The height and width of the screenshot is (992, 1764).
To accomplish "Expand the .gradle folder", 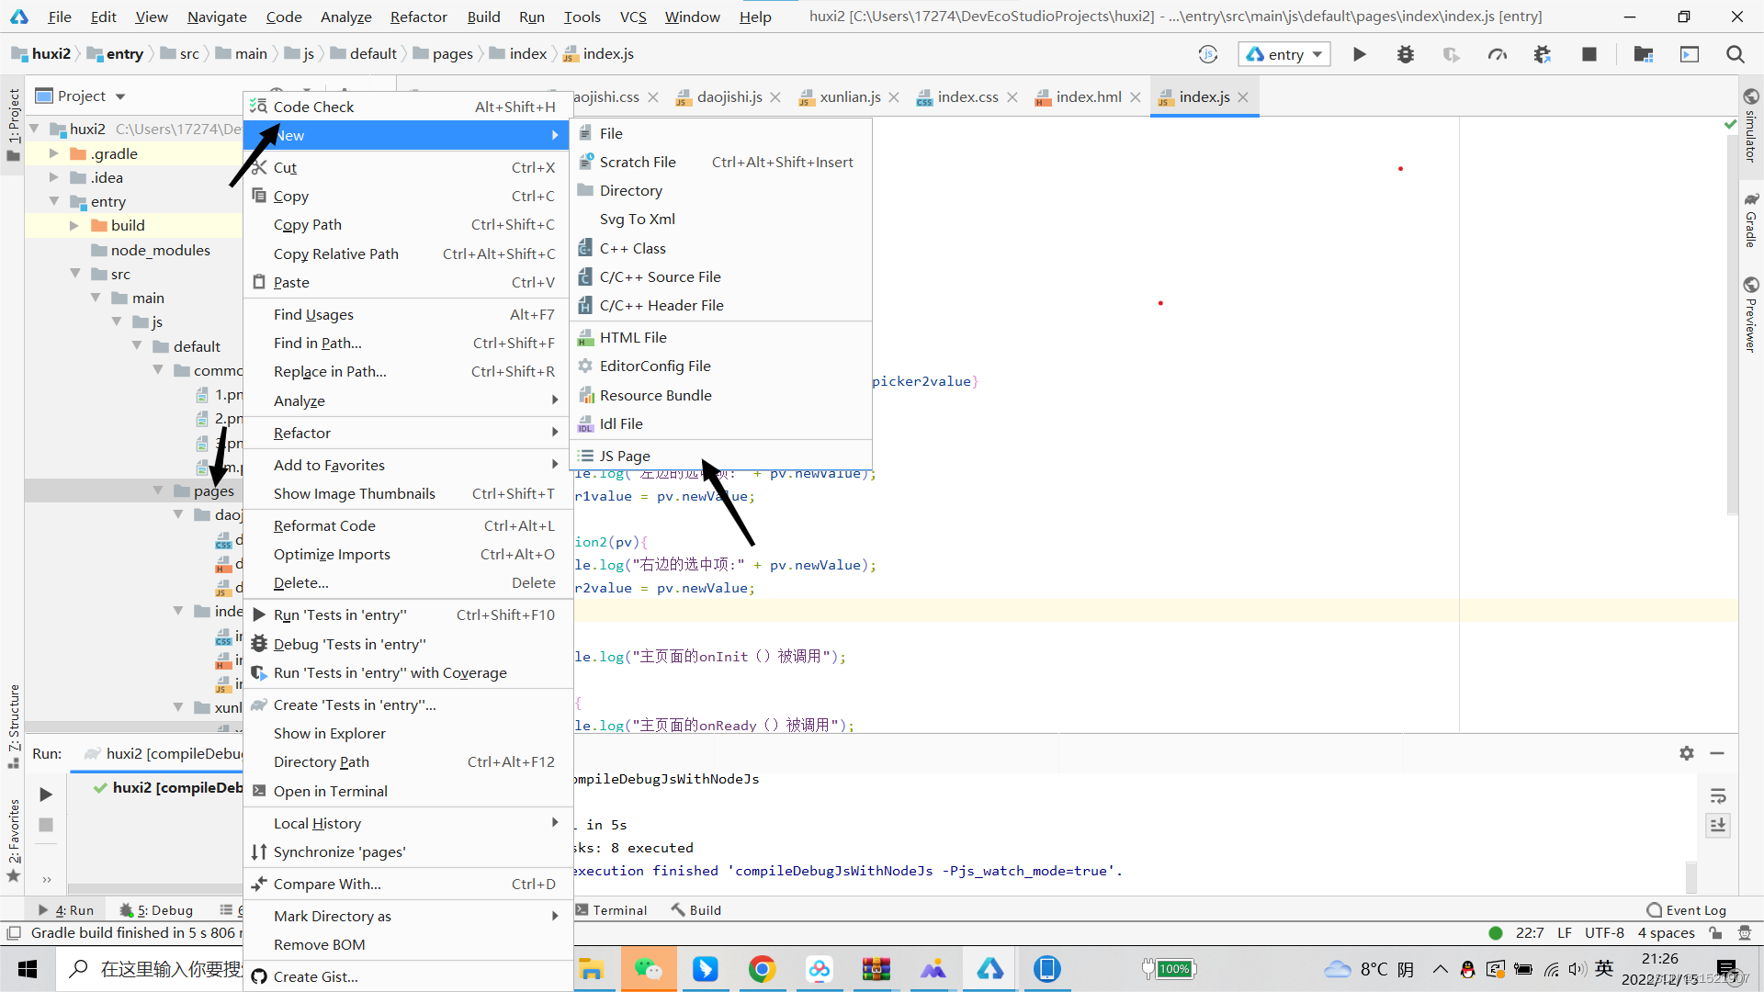I will coord(53,153).
